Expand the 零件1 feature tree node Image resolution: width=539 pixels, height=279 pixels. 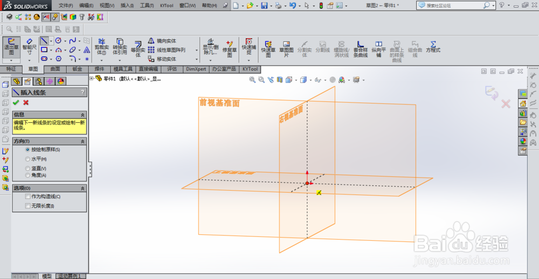tap(92, 78)
